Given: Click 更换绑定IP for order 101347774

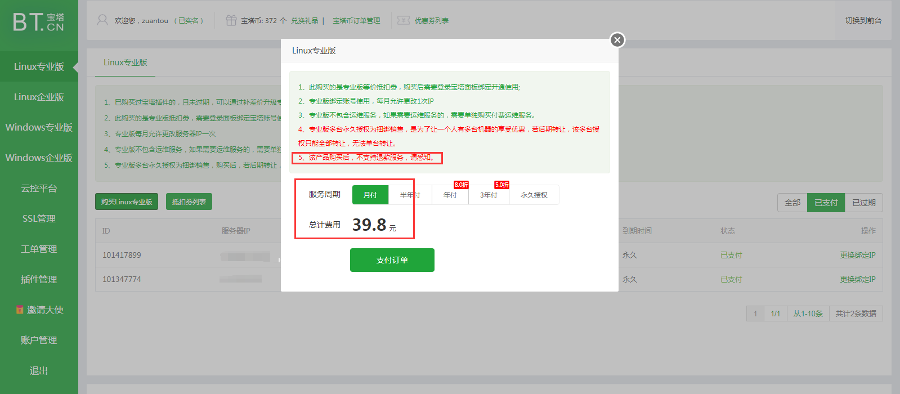Looking at the screenshot, I should pos(858,279).
